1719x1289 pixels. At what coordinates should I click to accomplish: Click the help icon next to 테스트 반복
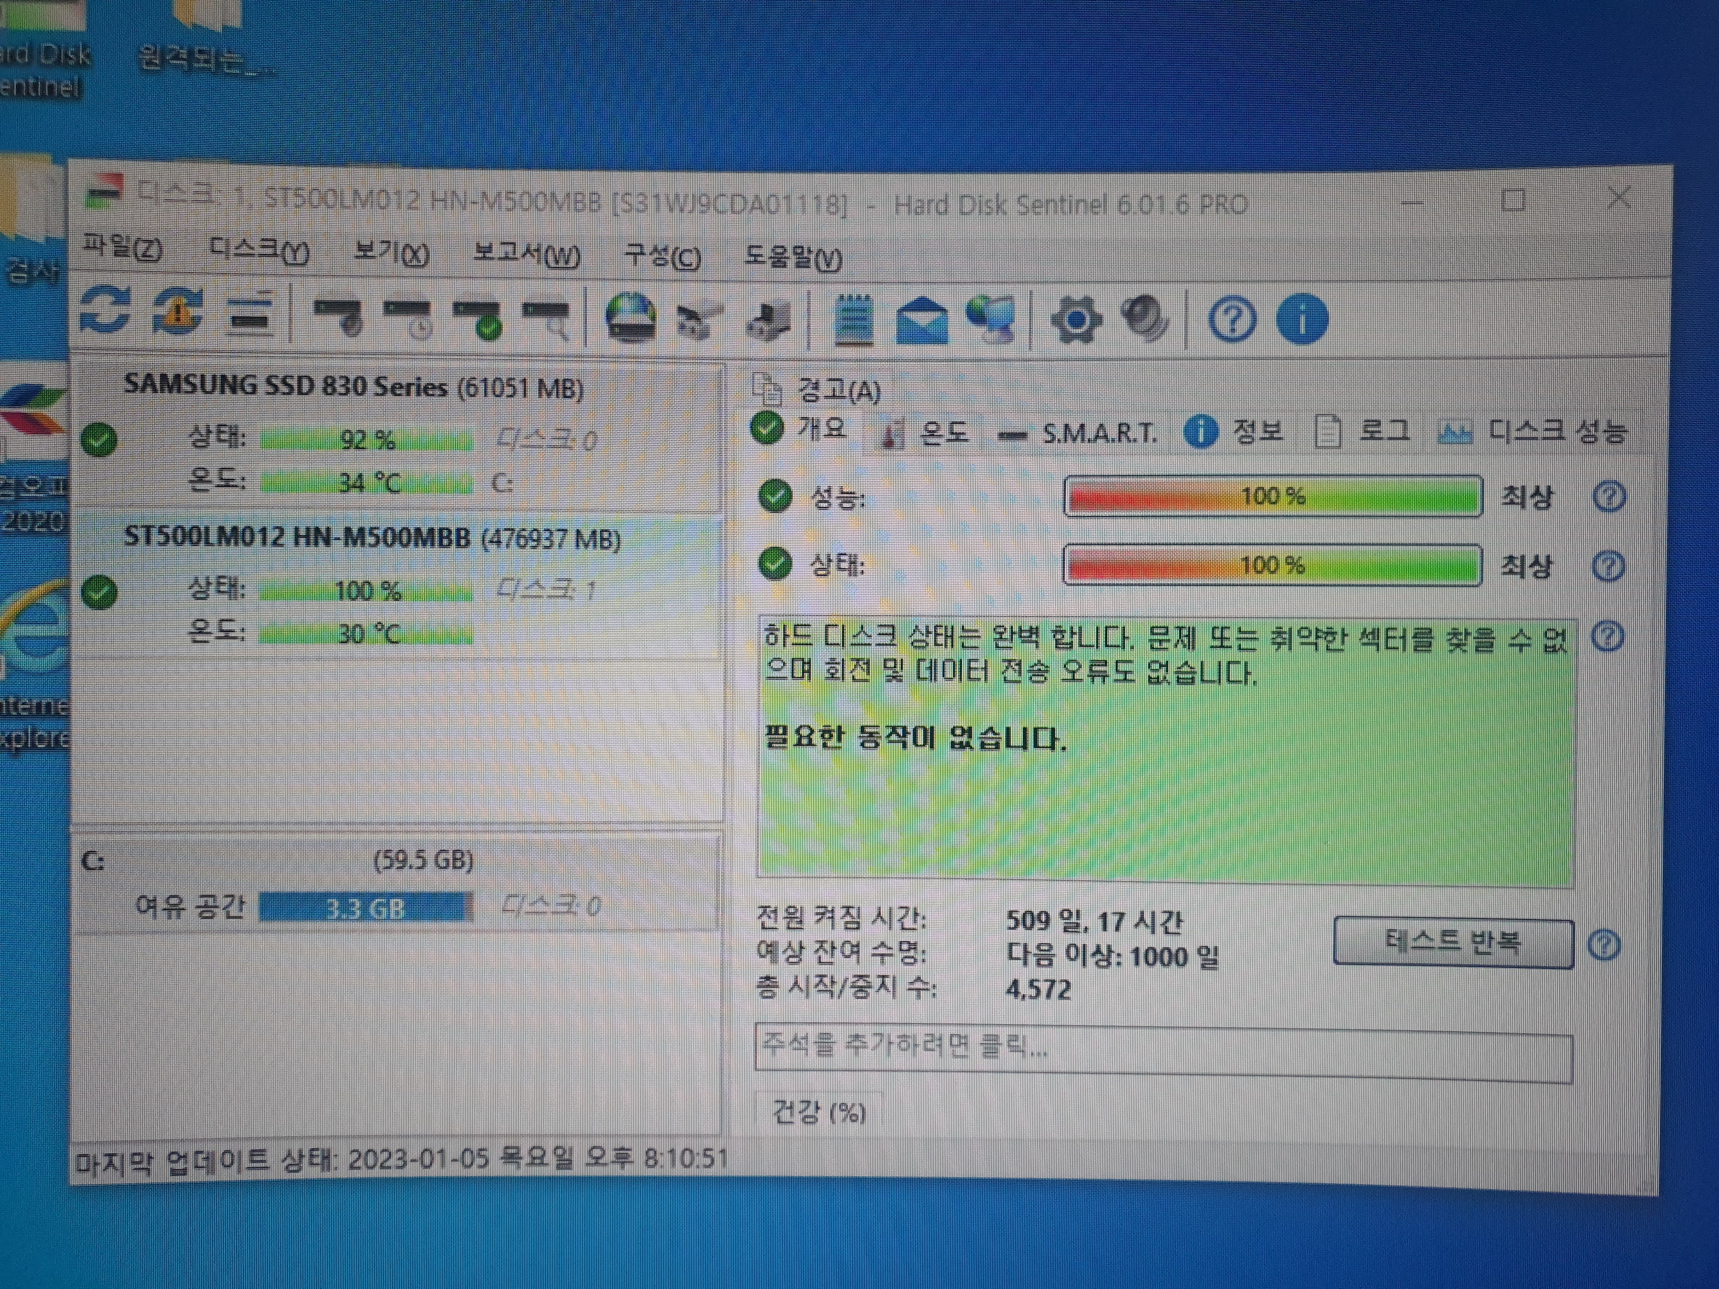click(x=1604, y=945)
